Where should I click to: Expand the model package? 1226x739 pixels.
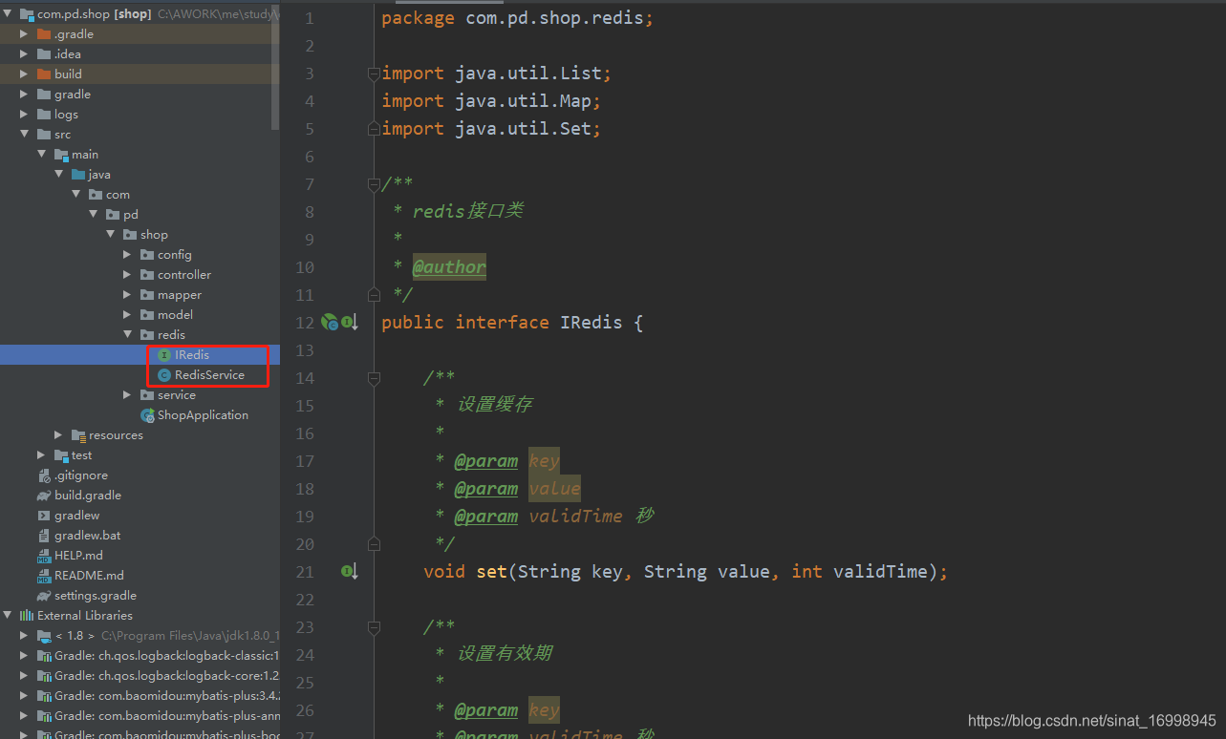(x=128, y=315)
